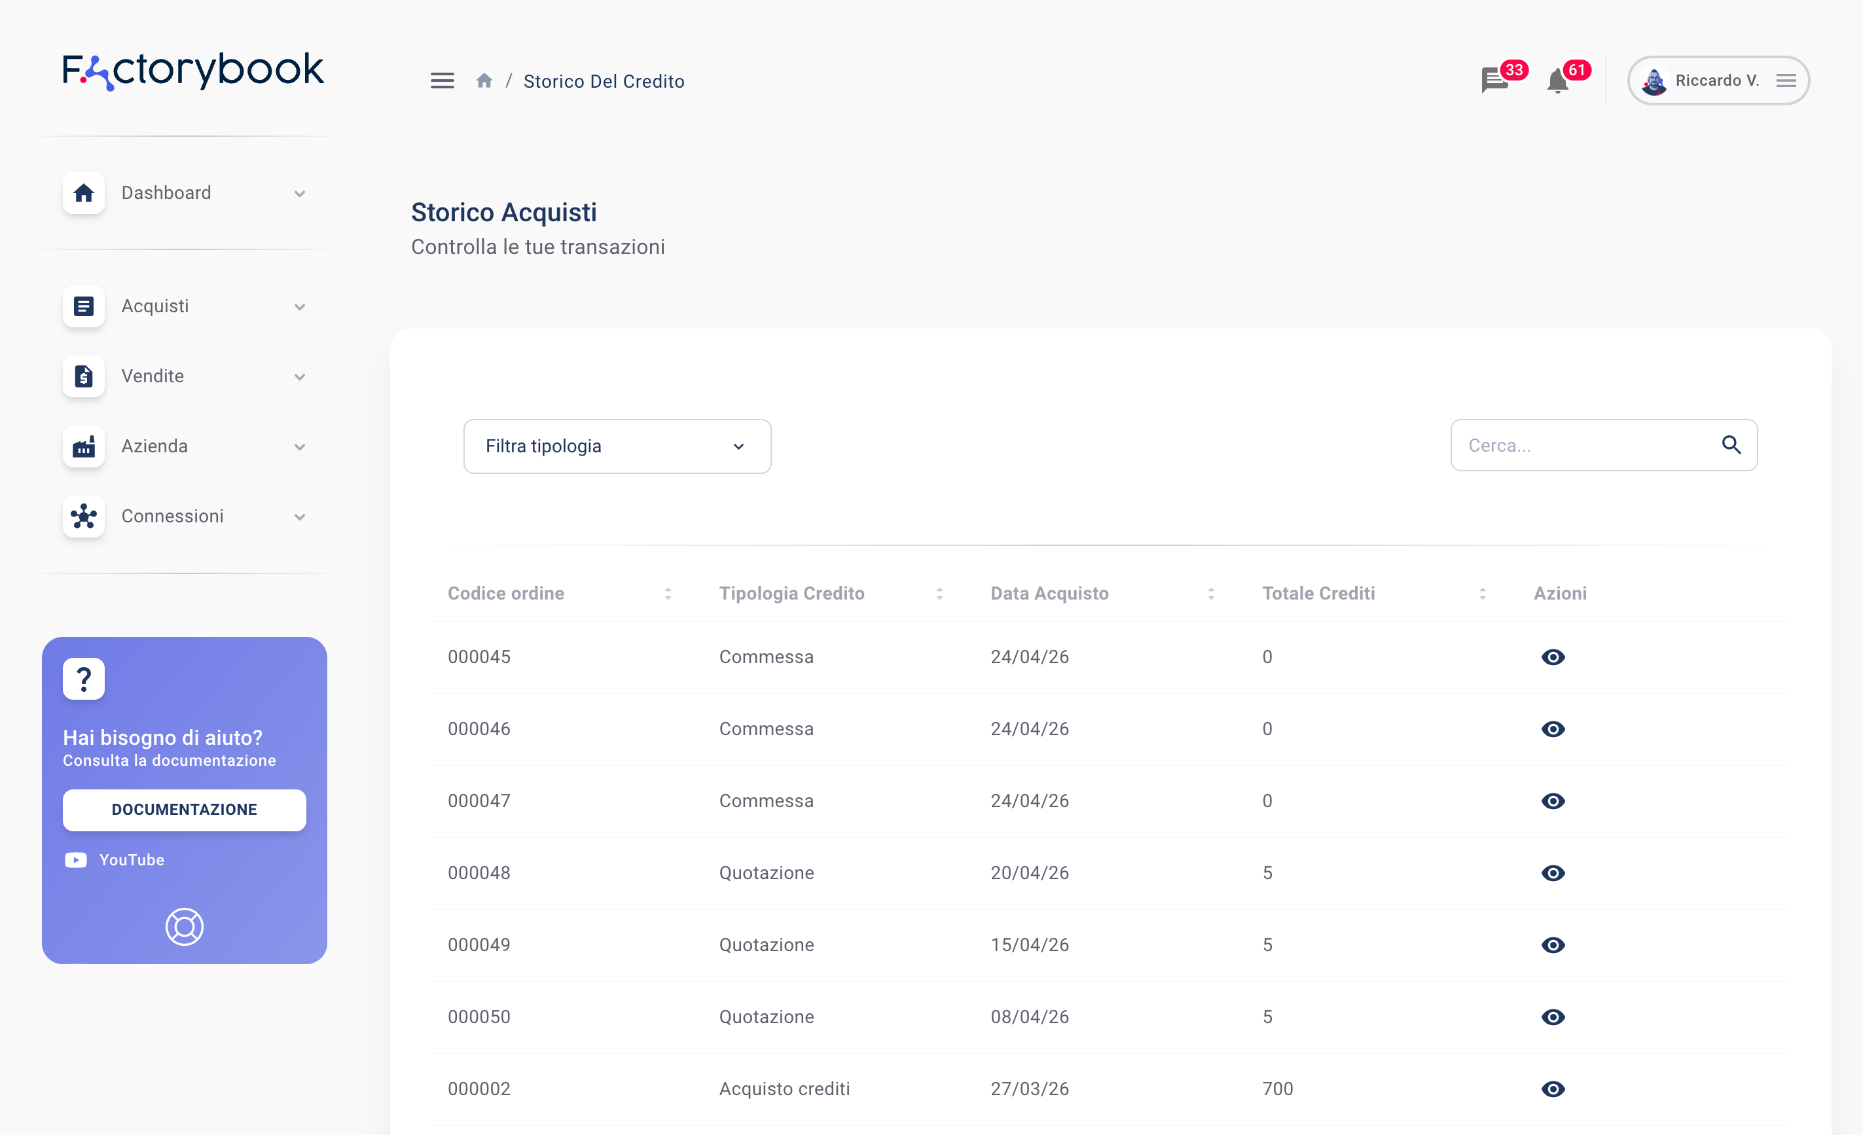The width and height of the screenshot is (1863, 1135).
Task: Open the notifications bell icon
Action: [x=1557, y=81]
